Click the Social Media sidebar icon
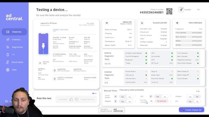The image size is (209, 117). 8,62
